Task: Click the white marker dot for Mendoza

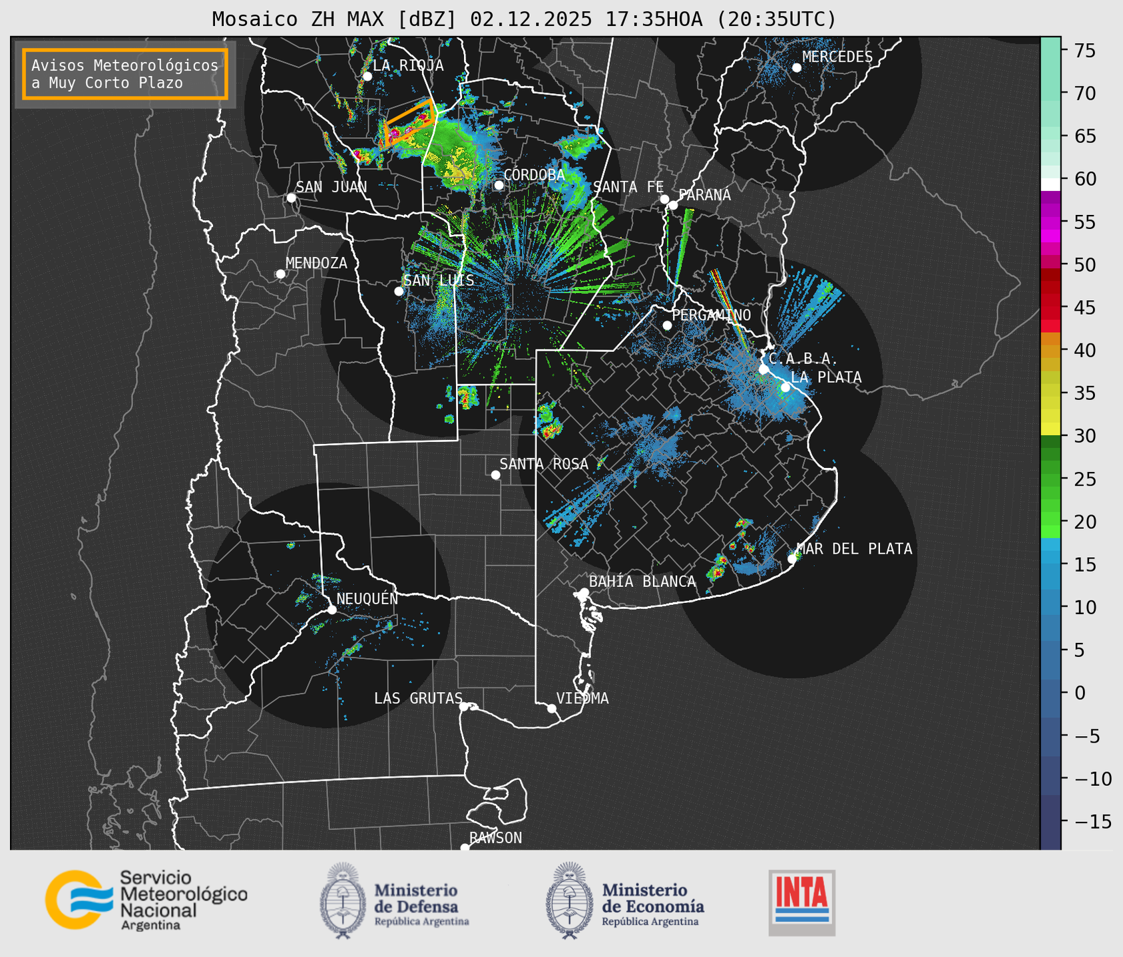Action: click(281, 274)
